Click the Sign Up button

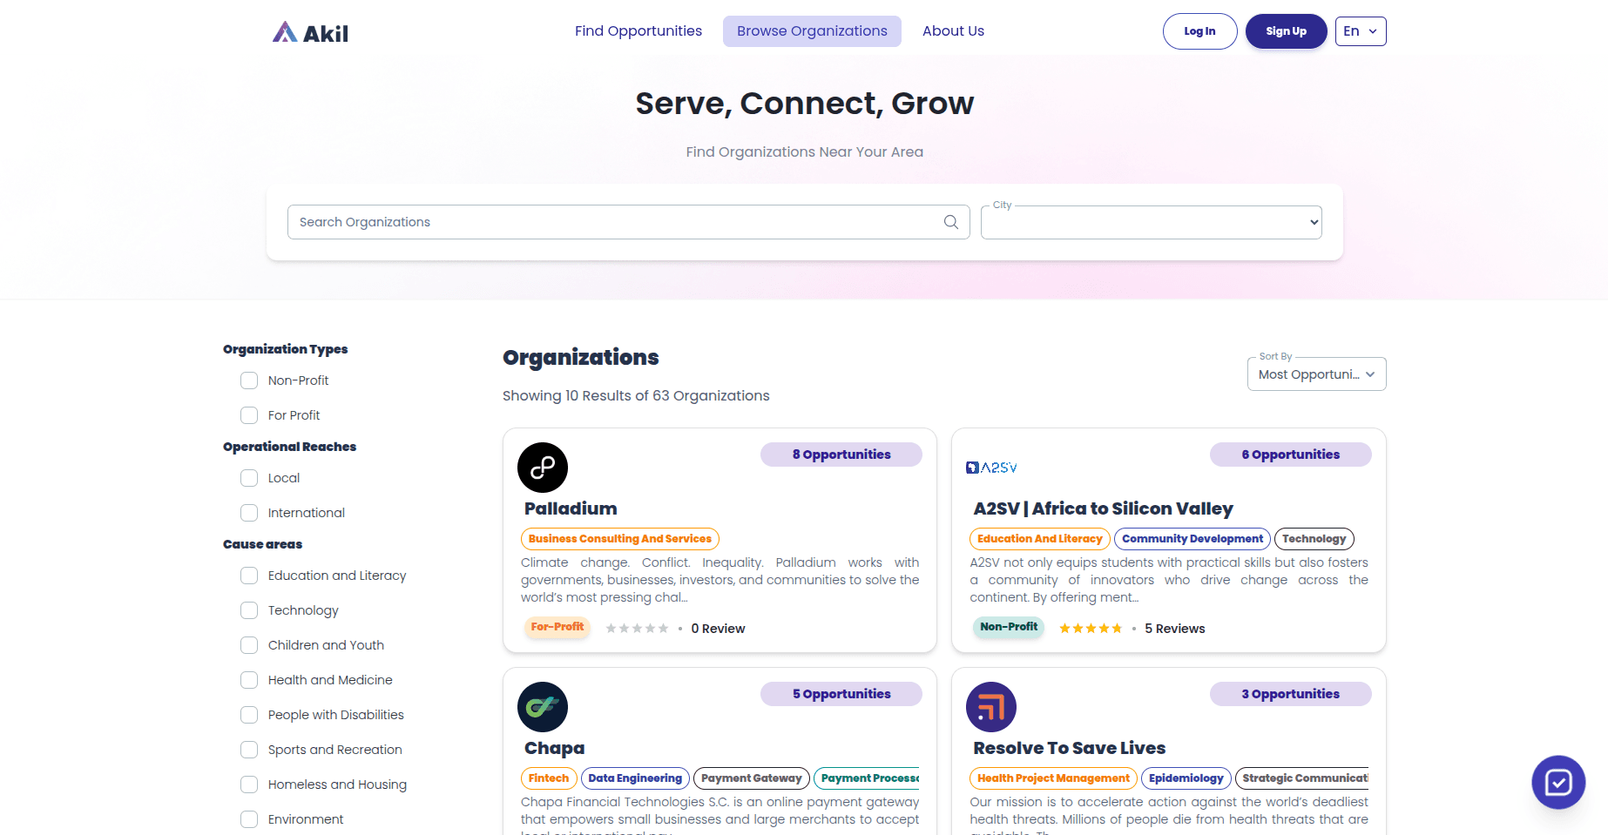pos(1286,31)
